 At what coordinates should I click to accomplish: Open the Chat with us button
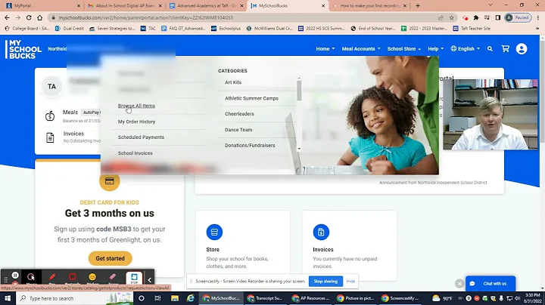tap(490, 284)
